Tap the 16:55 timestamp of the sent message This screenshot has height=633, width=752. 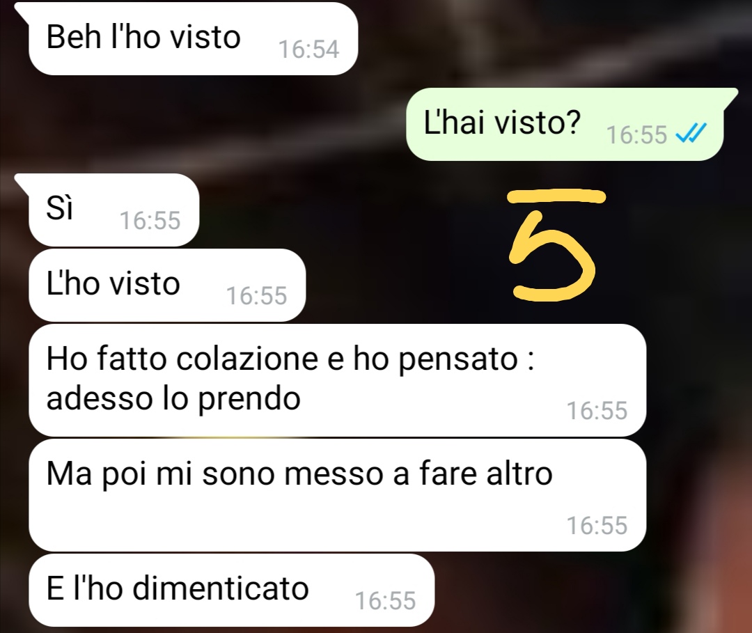click(x=636, y=134)
